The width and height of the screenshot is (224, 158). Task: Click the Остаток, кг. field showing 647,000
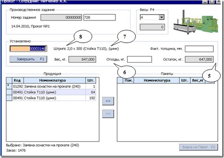199,59
